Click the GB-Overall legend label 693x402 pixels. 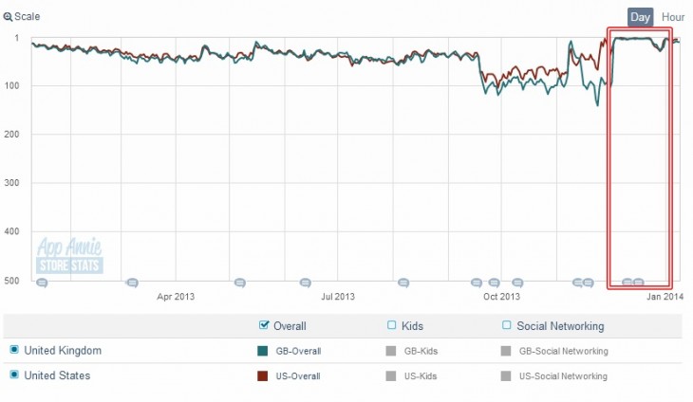(298, 352)
